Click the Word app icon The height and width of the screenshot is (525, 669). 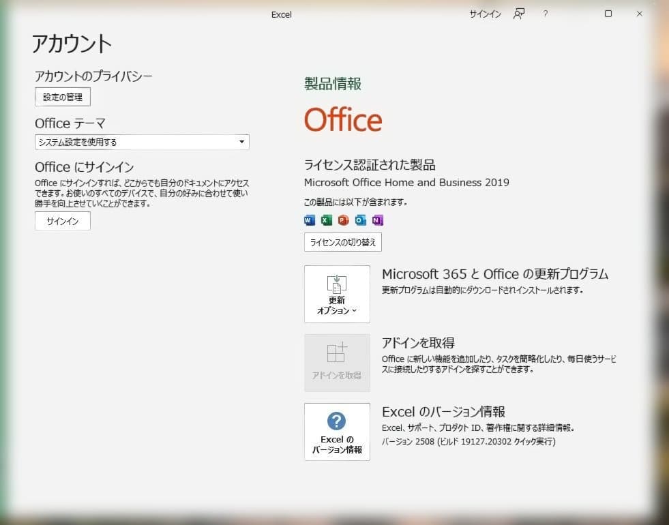pos(310,220)
